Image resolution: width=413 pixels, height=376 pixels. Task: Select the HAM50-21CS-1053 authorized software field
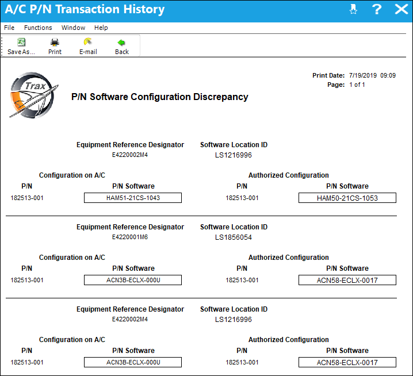347,198
